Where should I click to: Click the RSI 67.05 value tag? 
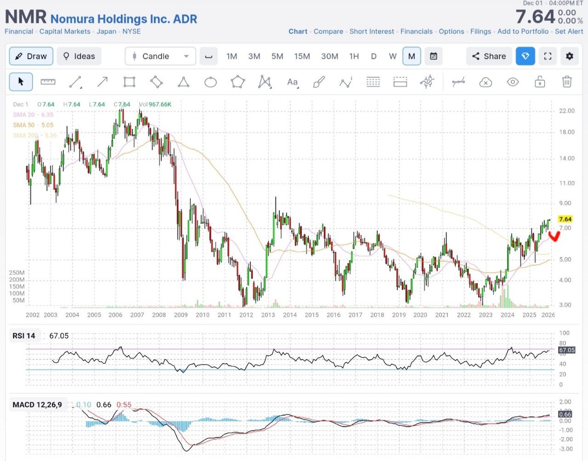pos(566,350)
